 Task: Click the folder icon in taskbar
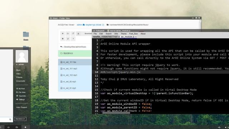(x=17, y=128)
